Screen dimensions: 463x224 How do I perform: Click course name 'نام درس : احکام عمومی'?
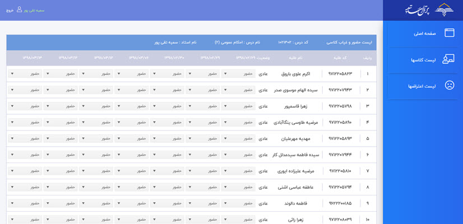click(x=238, y=43)
